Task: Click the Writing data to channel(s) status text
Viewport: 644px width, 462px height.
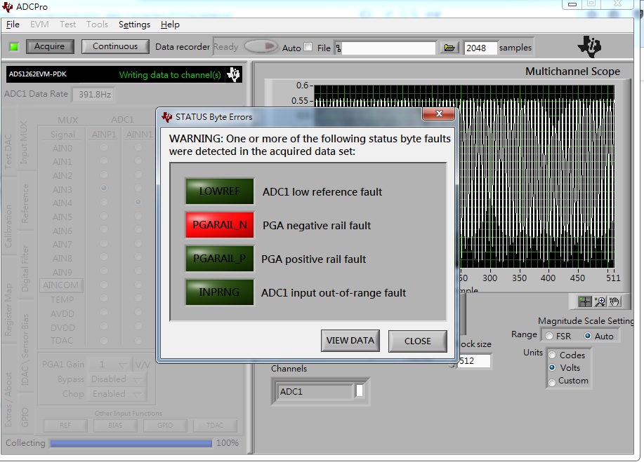Action: (170, 74)
